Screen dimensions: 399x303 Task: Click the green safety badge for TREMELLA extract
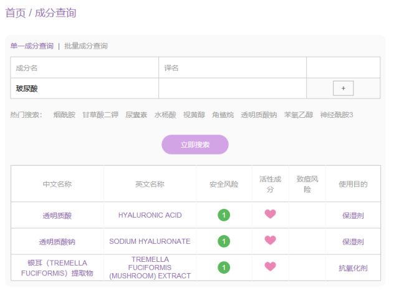(224, 267)
